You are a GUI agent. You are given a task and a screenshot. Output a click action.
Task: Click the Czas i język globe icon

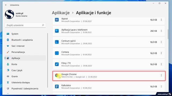[x=8, y=70]
